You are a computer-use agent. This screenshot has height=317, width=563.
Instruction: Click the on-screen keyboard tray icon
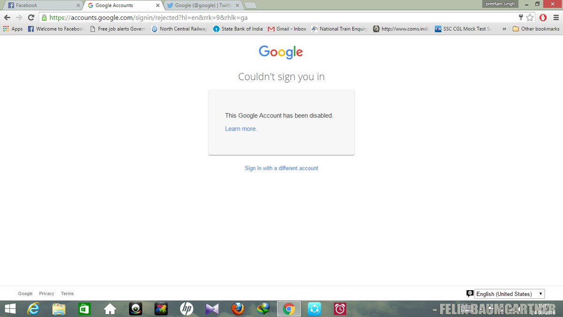466,309
